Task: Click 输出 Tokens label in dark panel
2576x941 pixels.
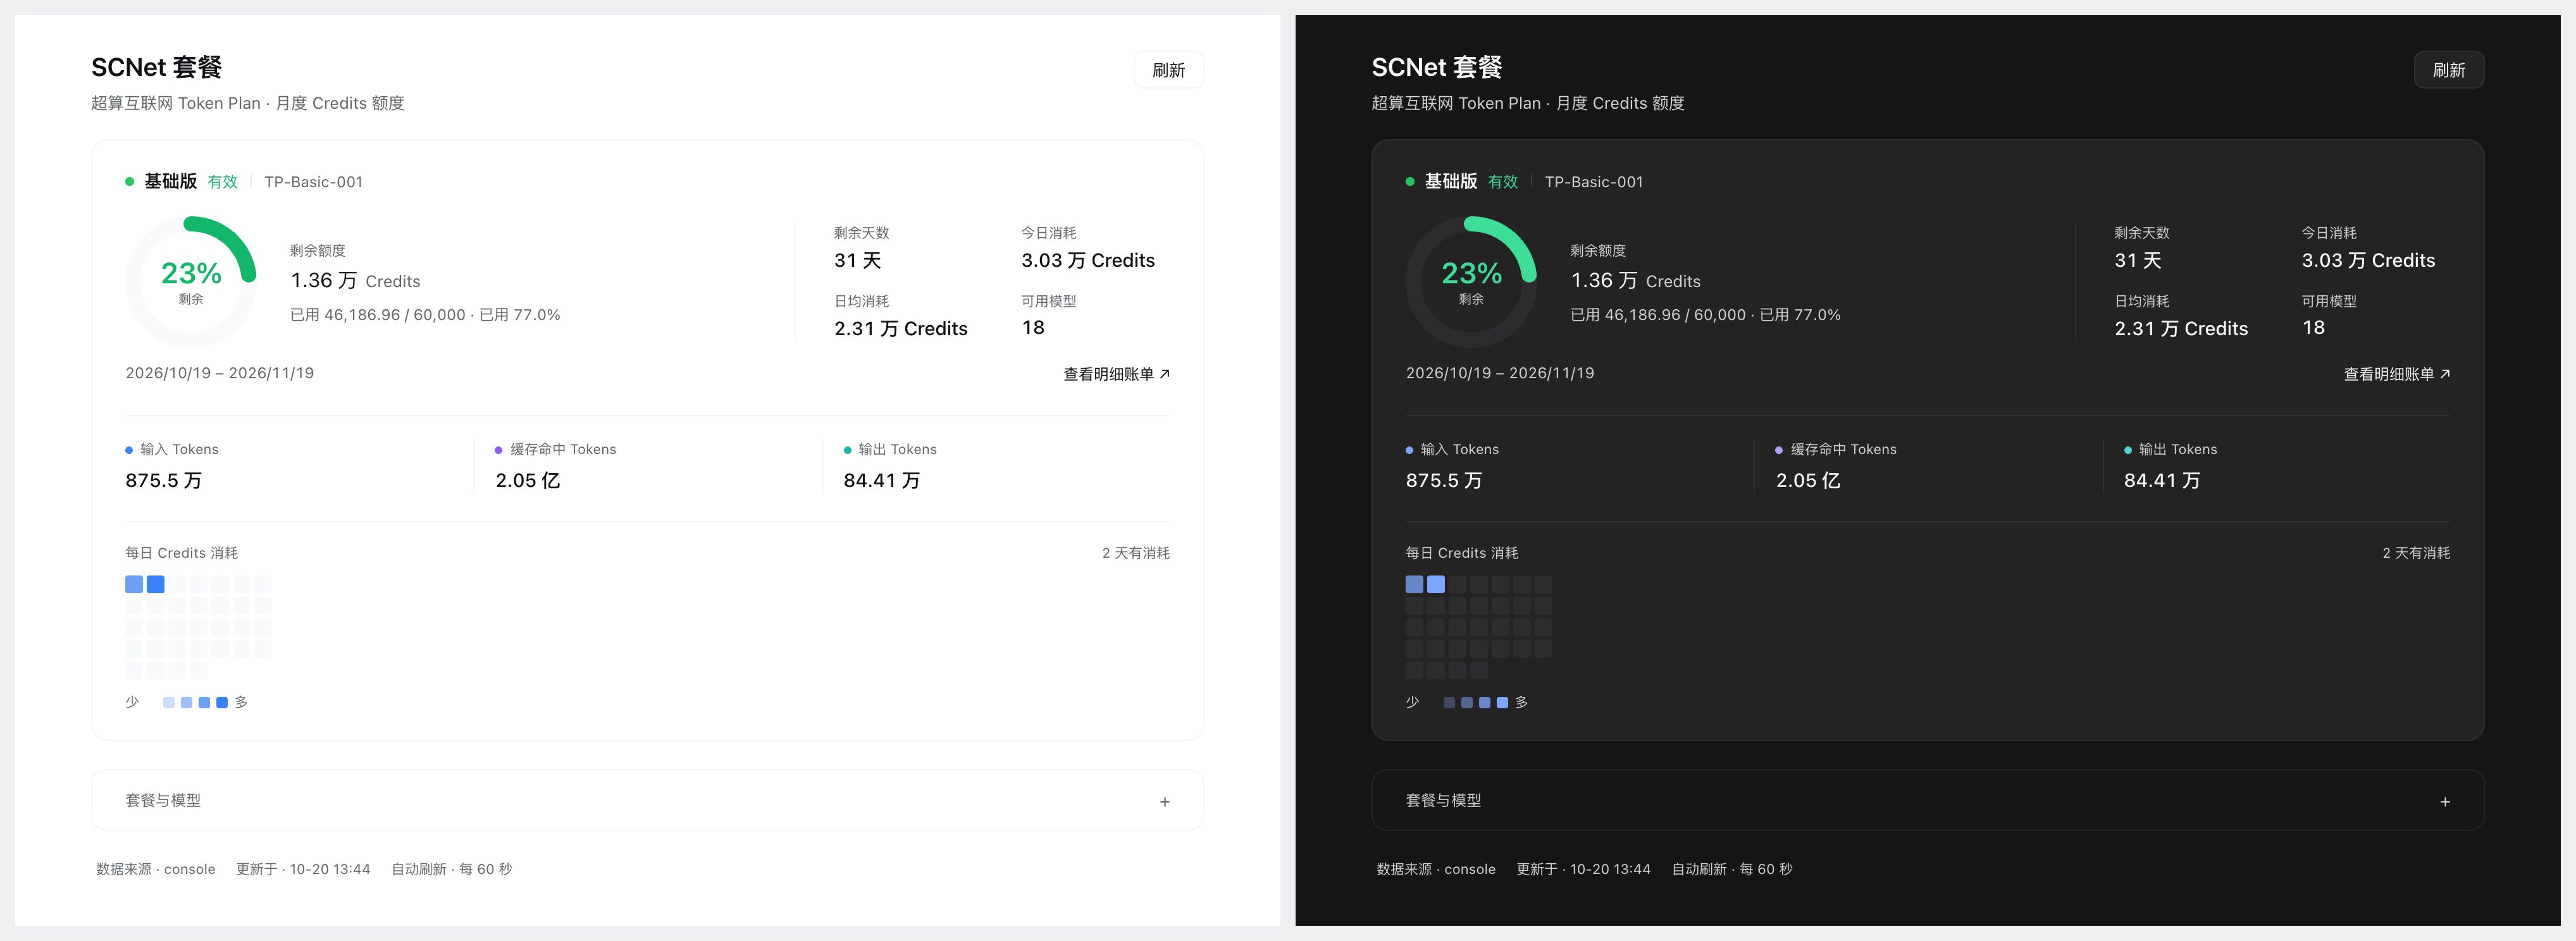Action: point(2177,450)
